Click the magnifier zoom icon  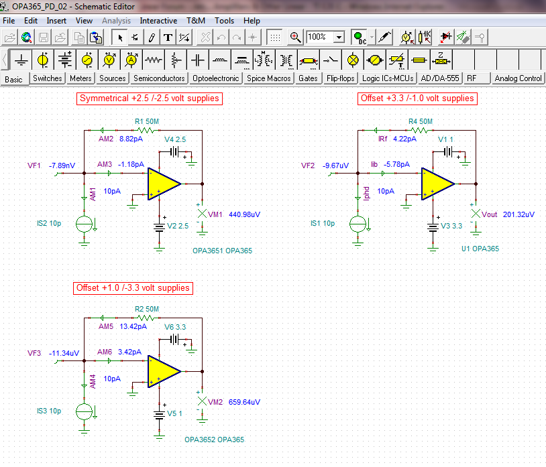(x=295, y=37)
